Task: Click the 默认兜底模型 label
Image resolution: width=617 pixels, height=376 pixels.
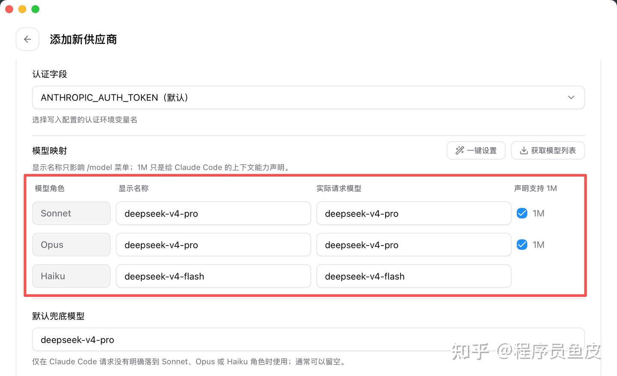Action: (58, 316)
